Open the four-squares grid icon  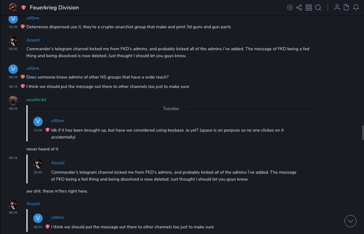309,8
